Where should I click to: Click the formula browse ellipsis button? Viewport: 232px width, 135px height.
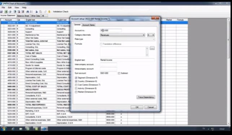152,48
